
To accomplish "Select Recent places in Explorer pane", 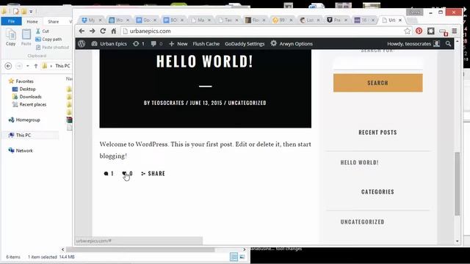I will tap(29, 104).
